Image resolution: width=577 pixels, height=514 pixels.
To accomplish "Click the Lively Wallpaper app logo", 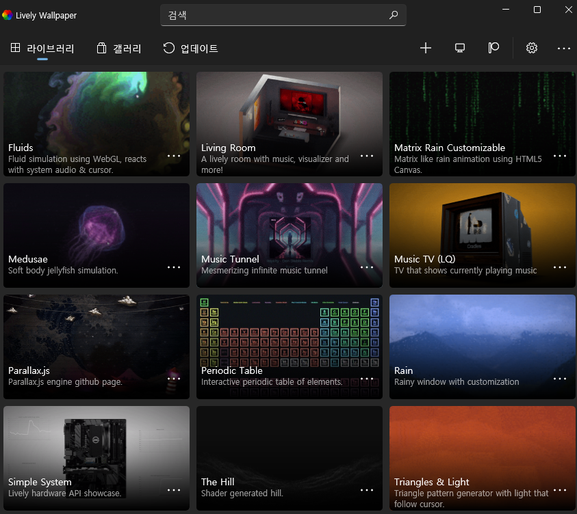I will click(x=7, y=15).
